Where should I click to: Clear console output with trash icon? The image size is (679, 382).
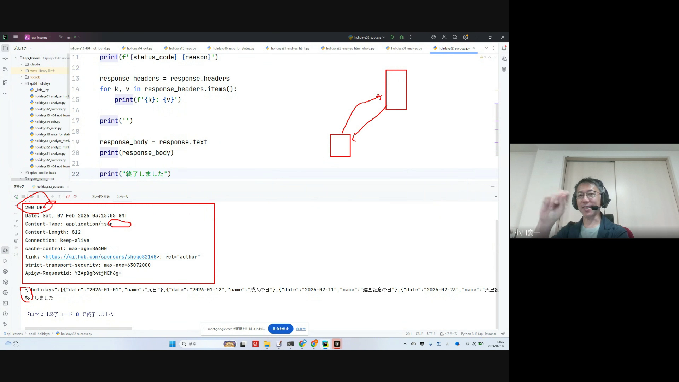pyautogui.click(x=16, y=241)
